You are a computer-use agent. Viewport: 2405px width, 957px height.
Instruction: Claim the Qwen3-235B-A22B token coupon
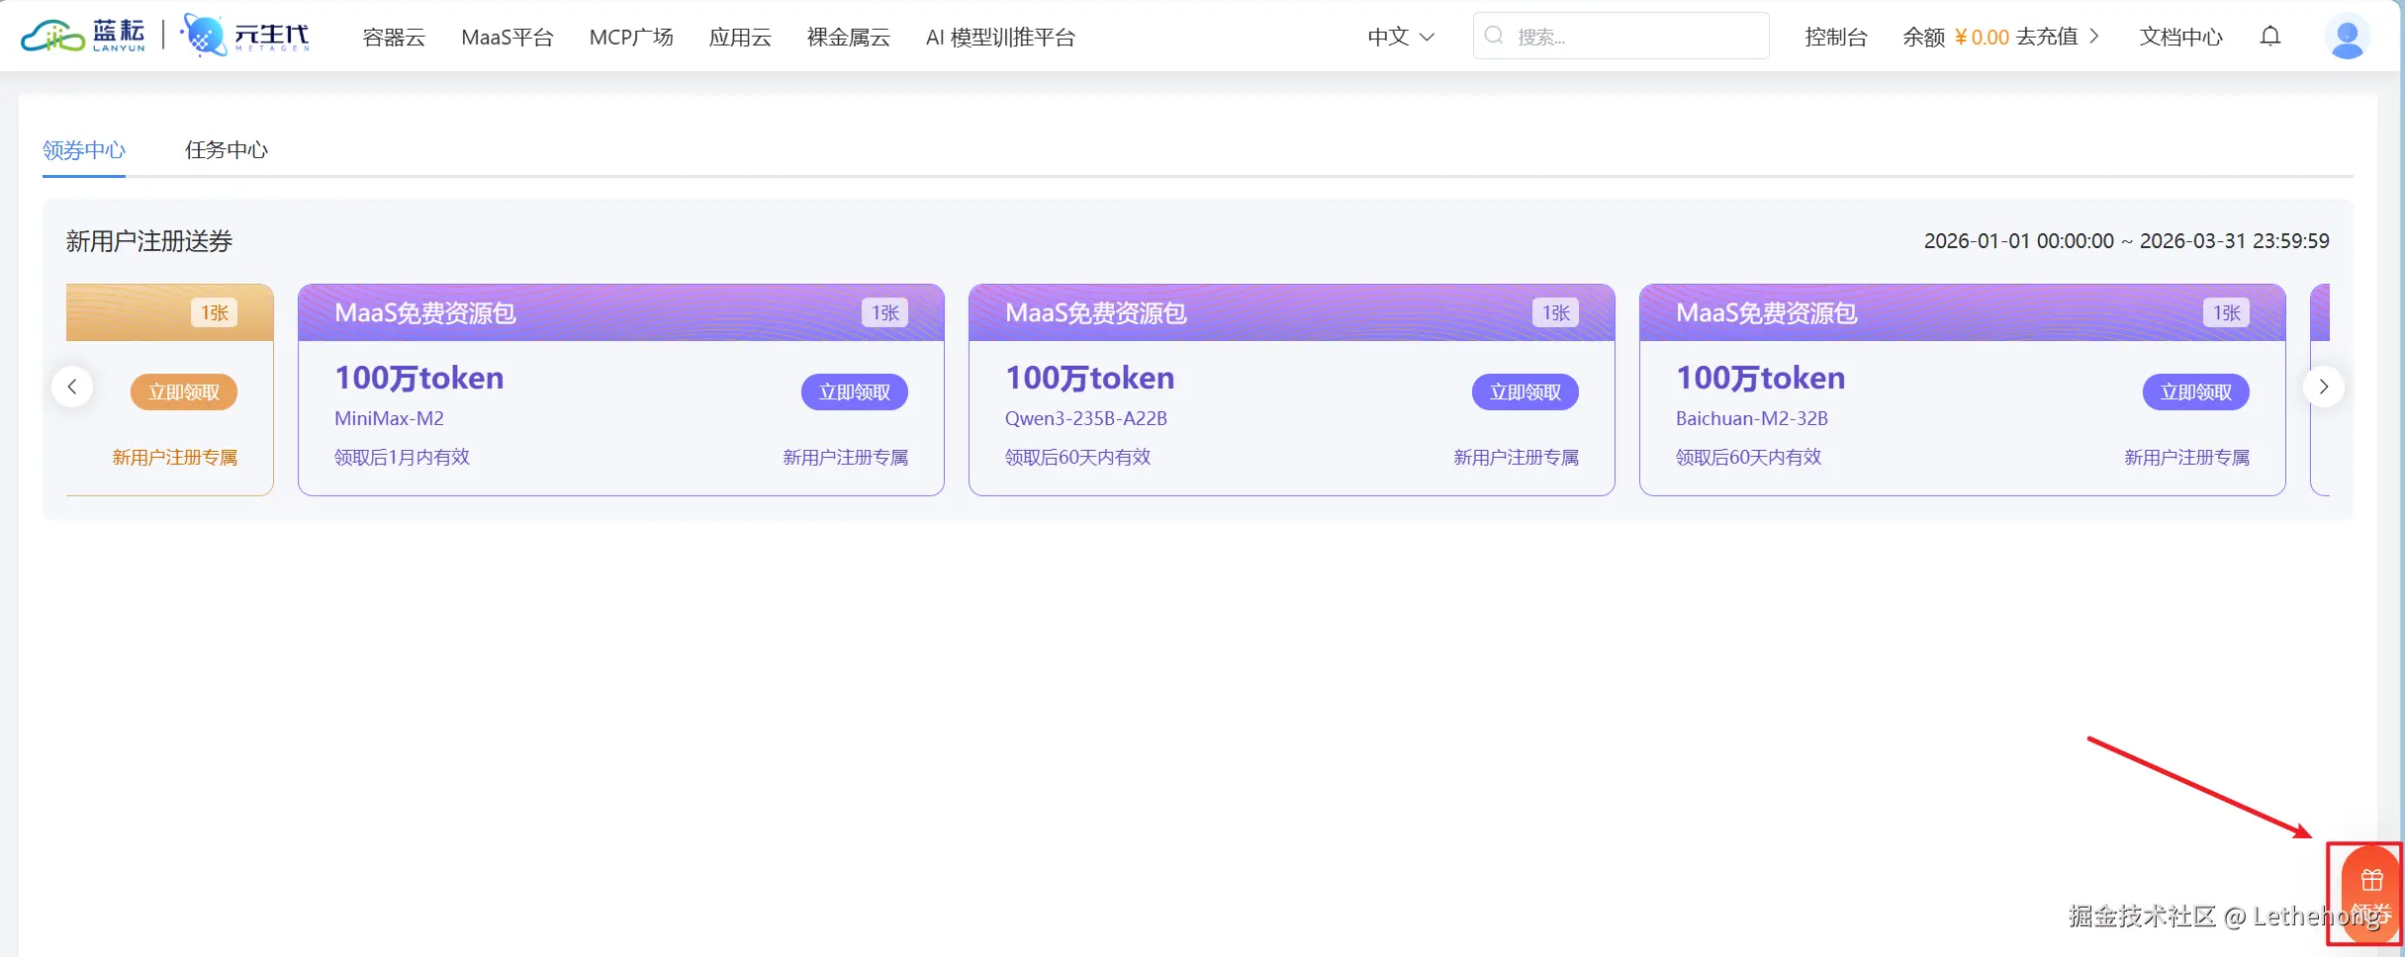point(1526,392)
